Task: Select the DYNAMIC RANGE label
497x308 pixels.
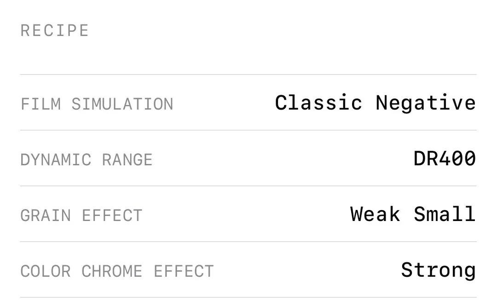Action: (x=87, y=160)
